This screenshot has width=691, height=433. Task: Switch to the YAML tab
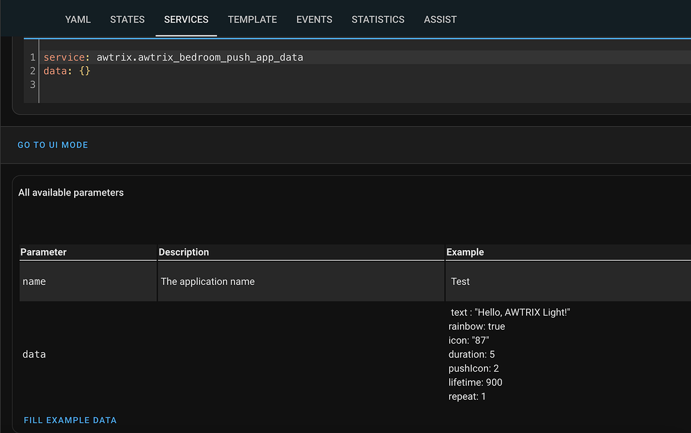tap(77, 19)
